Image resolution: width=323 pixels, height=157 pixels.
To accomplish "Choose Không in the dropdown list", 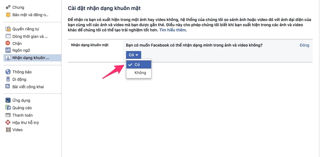I will point(139,73).
